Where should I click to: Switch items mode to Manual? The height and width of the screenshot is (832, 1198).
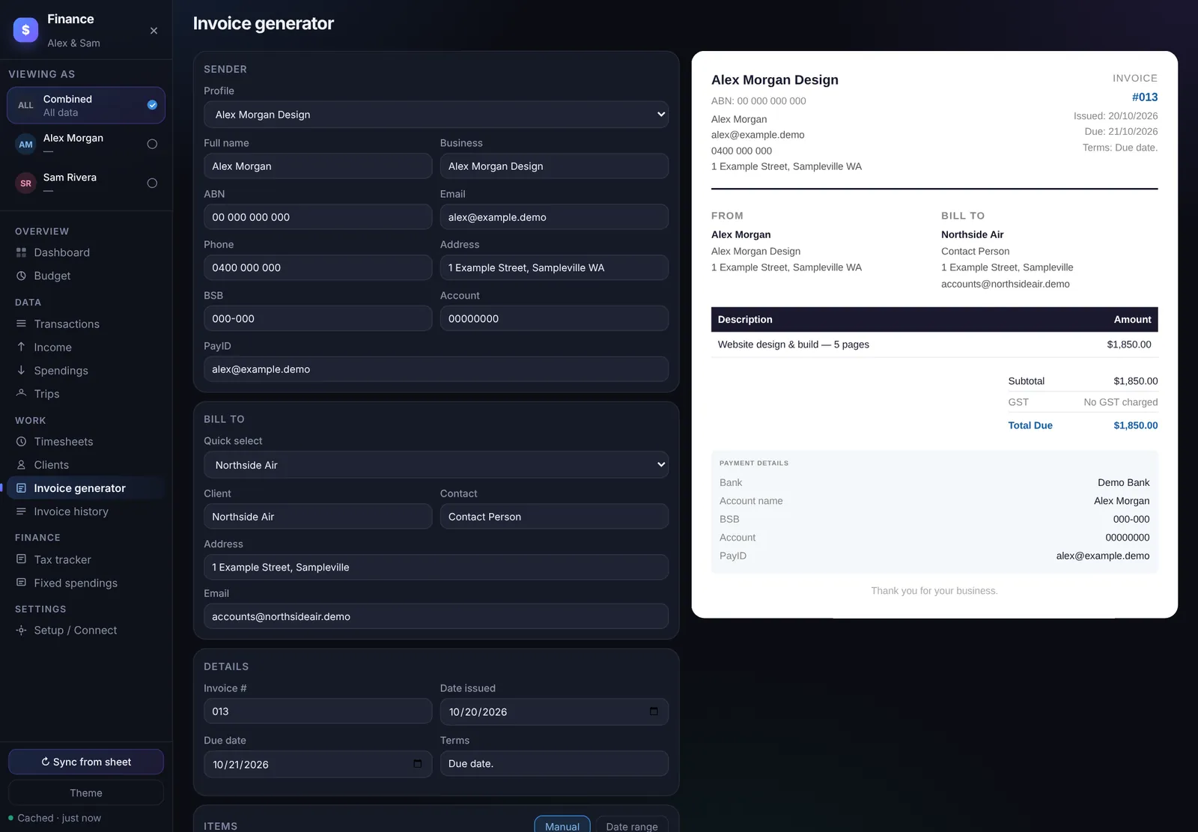click(562, 825)
